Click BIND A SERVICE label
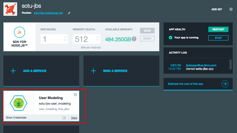This screenshot has width=237, height=133. tap(115, 71)
